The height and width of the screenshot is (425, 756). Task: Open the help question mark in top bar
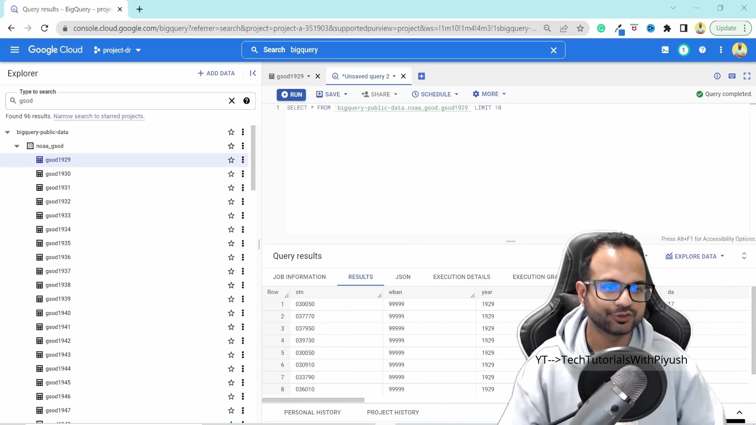click(702, 50)
